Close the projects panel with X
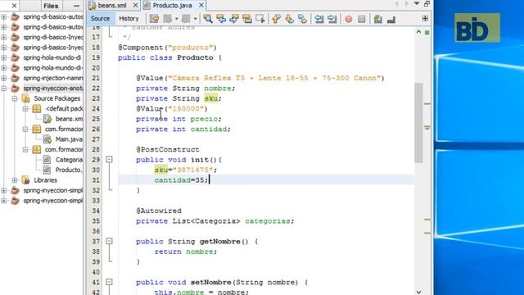The width and height of the screenshot is (524, 295). (14, 6)
